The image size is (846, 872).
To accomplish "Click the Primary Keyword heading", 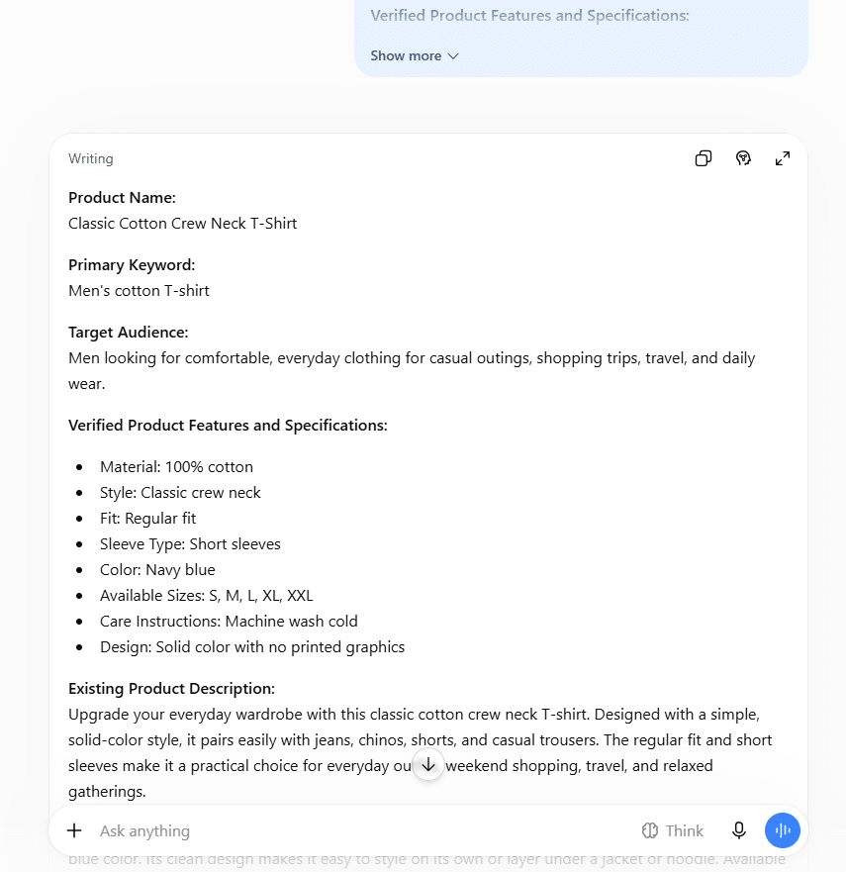I will 132,265.
